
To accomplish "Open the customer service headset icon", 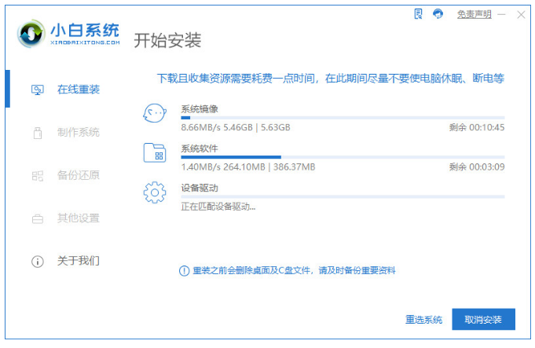I will [438, 14].
